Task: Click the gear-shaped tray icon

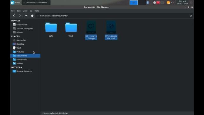Action: (154, 3)
